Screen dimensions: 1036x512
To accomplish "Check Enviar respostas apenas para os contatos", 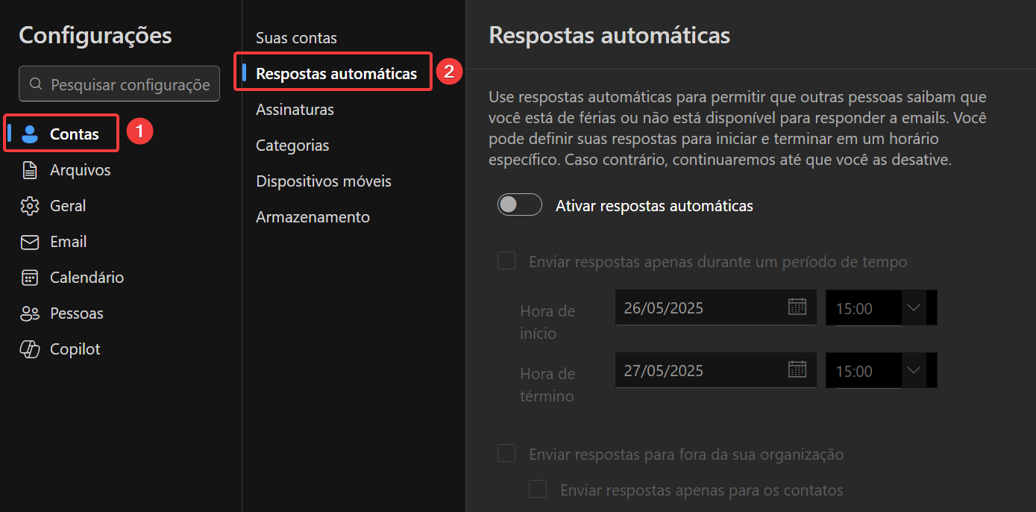I will coord(538,489).
